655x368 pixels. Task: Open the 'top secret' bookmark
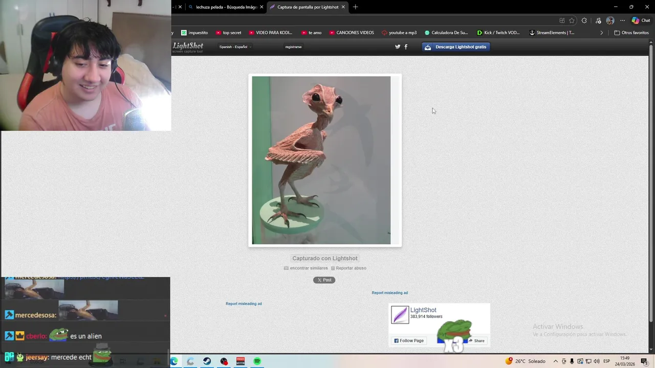coord(228,33)
